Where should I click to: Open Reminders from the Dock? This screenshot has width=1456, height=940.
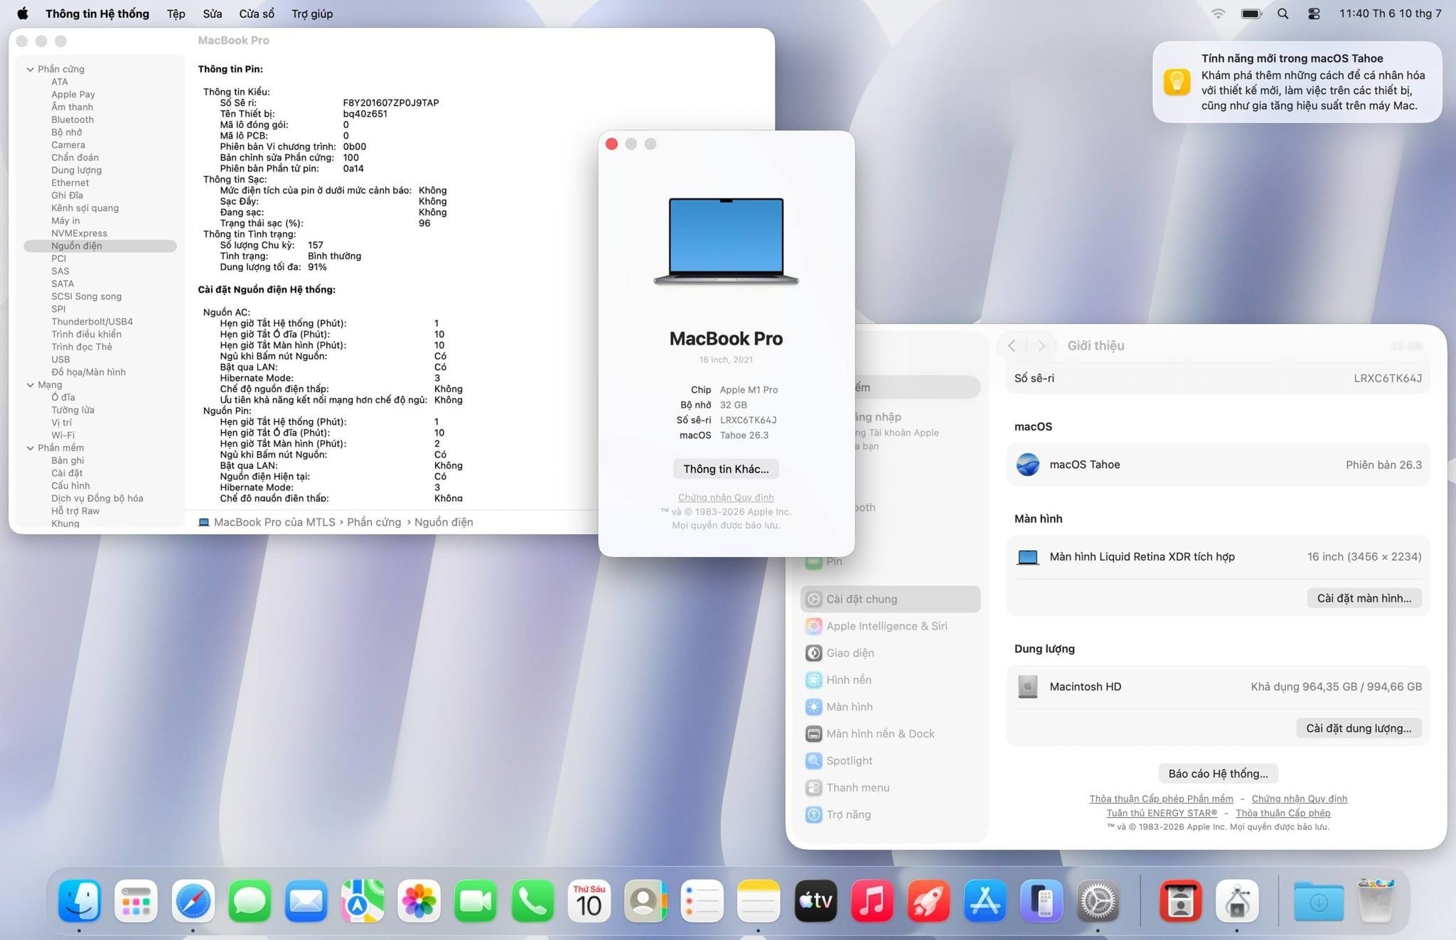pos(702,900)
